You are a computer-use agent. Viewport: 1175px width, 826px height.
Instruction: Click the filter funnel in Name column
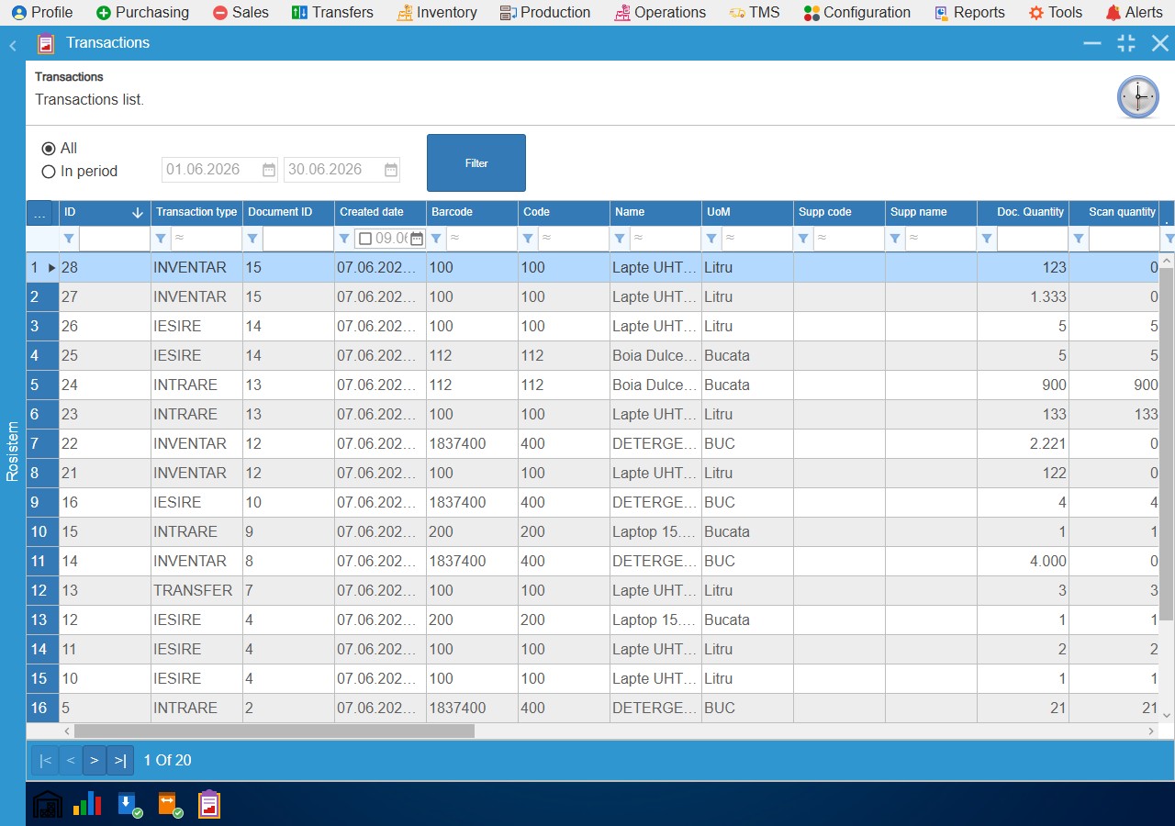620,239
